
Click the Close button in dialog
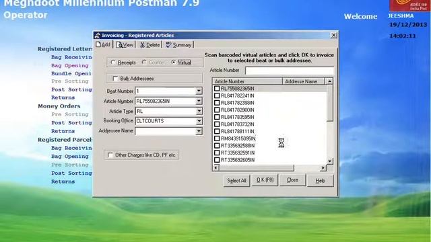tap(292, 180)
